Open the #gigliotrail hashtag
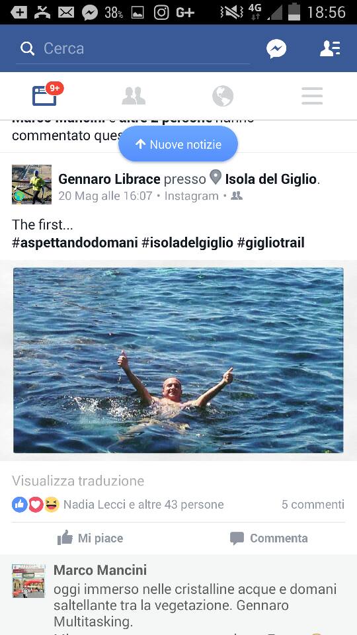Screen dimensions: 357x635 coord(270,243)
